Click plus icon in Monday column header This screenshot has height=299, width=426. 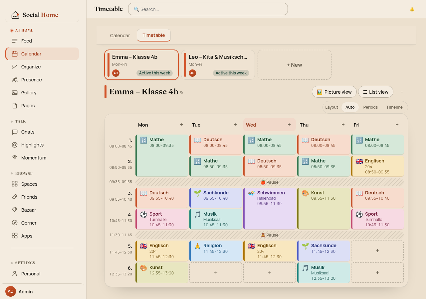[181, 125]
